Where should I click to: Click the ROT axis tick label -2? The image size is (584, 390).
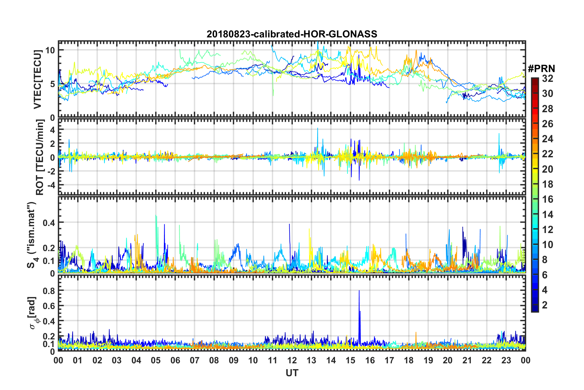51,172
